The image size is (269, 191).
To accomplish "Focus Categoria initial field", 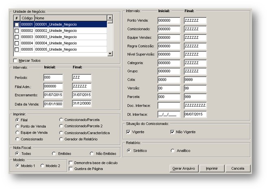I will pos(169,63).
